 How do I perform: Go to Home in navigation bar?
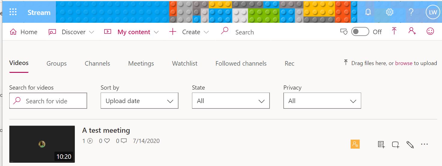tap(23, 32)
